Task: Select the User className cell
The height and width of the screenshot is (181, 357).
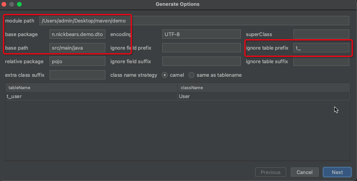Action: 264,96
